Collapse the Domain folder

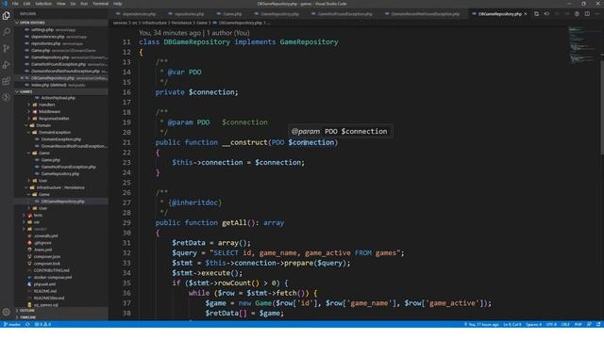[26, 125]
